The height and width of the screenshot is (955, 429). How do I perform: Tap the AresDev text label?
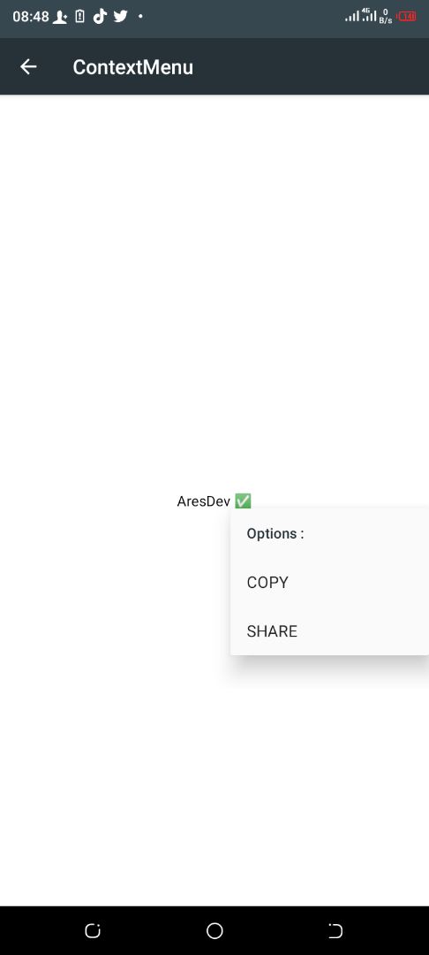[x=204, y=501]
